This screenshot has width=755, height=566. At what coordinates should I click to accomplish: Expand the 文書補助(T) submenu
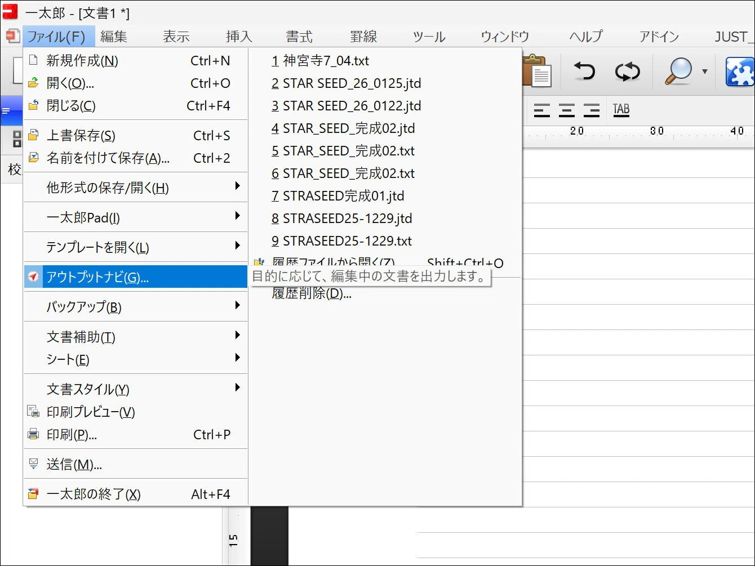click(136, 337)
